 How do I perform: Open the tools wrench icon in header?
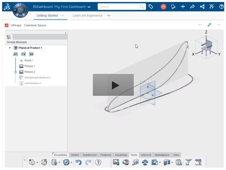(x=212, y=7)
